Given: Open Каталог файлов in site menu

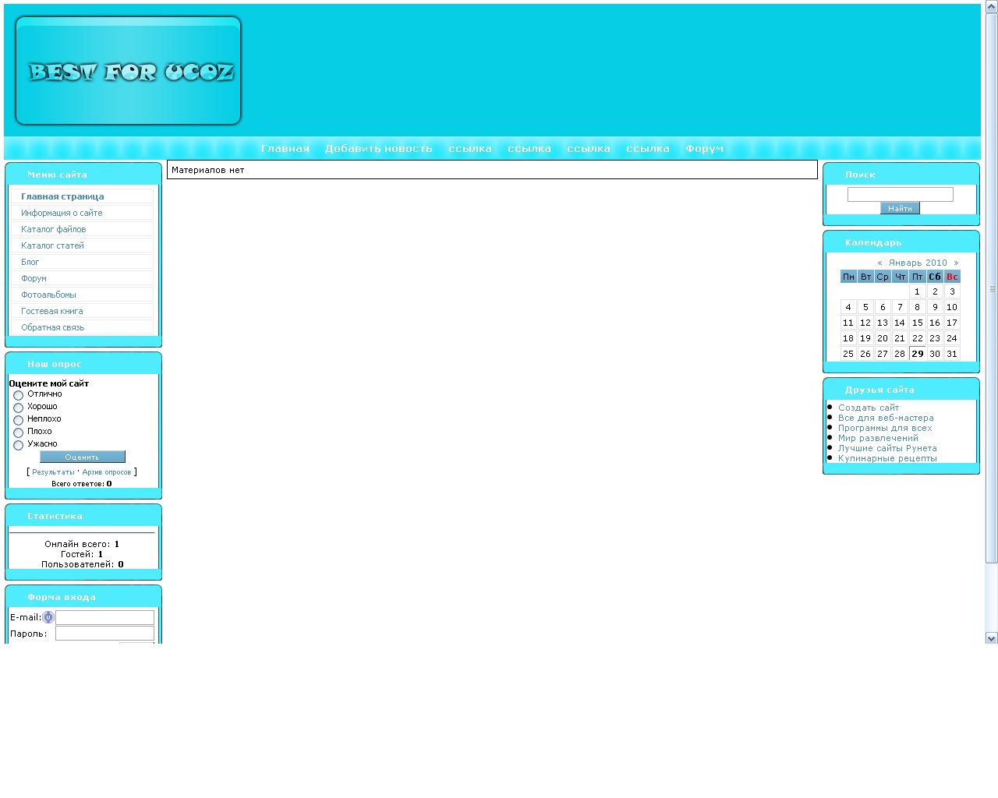Looking at the screenshot, I should (53, 229).
